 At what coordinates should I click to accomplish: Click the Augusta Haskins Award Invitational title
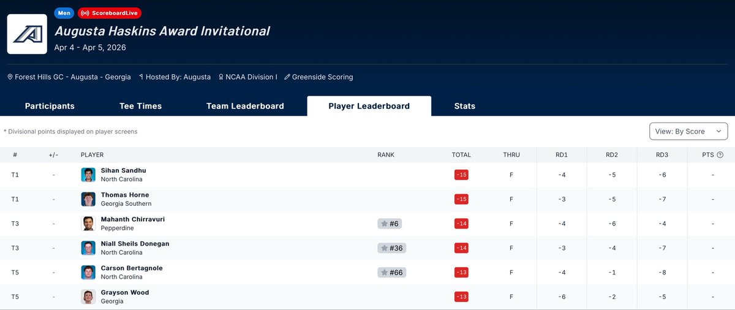click(162, 31)
